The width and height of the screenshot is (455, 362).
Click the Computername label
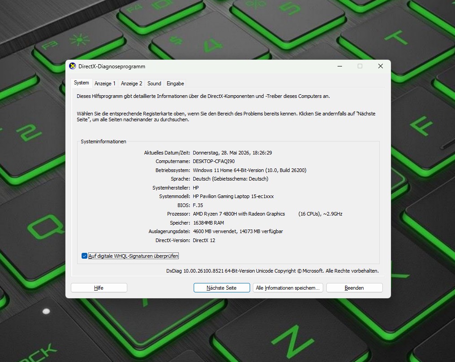tap(173, 161)
